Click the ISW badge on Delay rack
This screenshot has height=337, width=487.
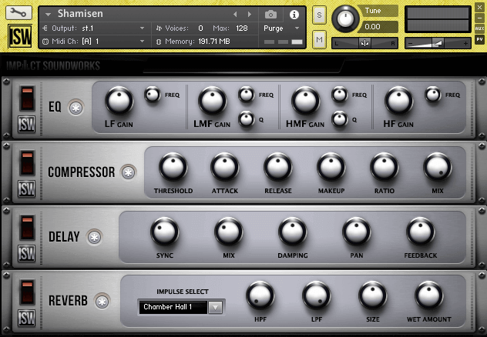(x=27, y=253)
